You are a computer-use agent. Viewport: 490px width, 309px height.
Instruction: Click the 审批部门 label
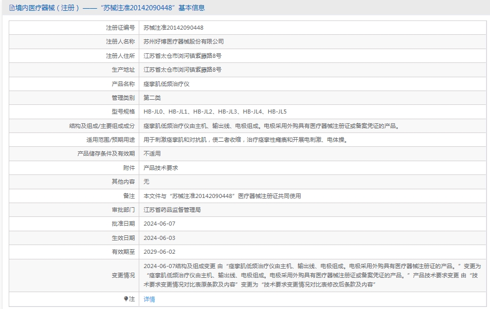point(123,210)
